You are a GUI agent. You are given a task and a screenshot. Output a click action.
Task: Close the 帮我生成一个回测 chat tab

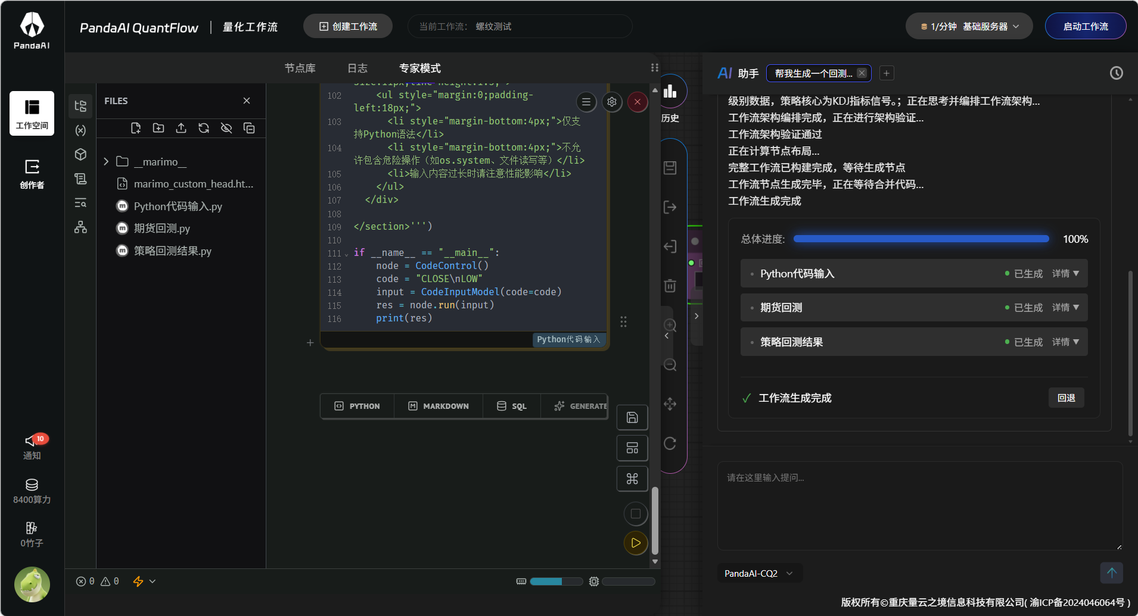point(862,73)
